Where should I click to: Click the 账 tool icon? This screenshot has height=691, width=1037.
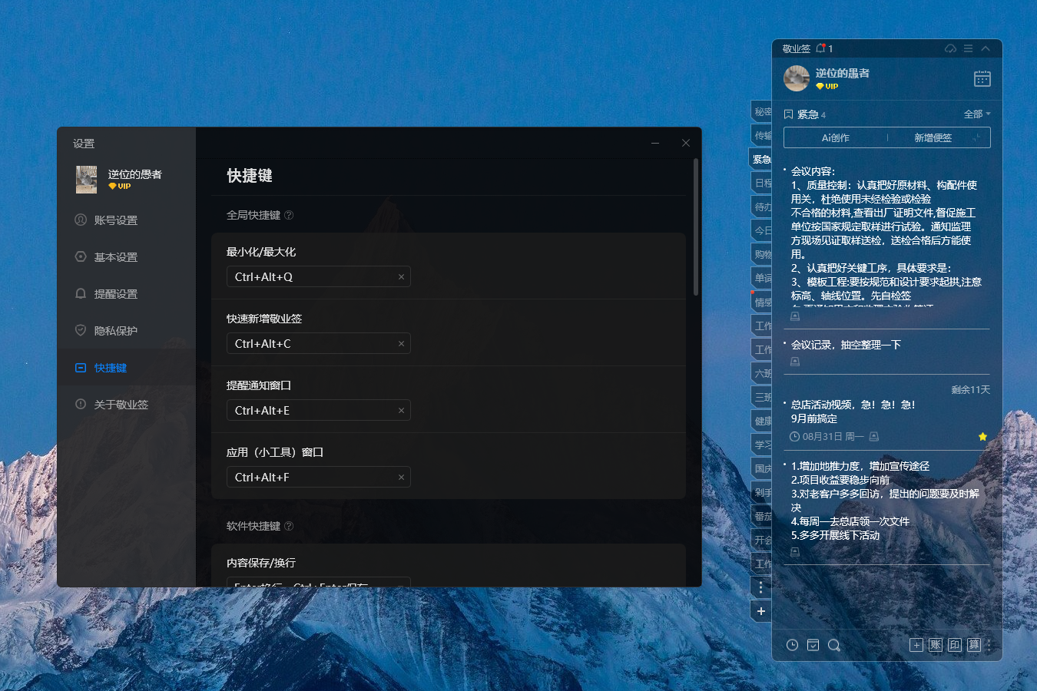936,645
